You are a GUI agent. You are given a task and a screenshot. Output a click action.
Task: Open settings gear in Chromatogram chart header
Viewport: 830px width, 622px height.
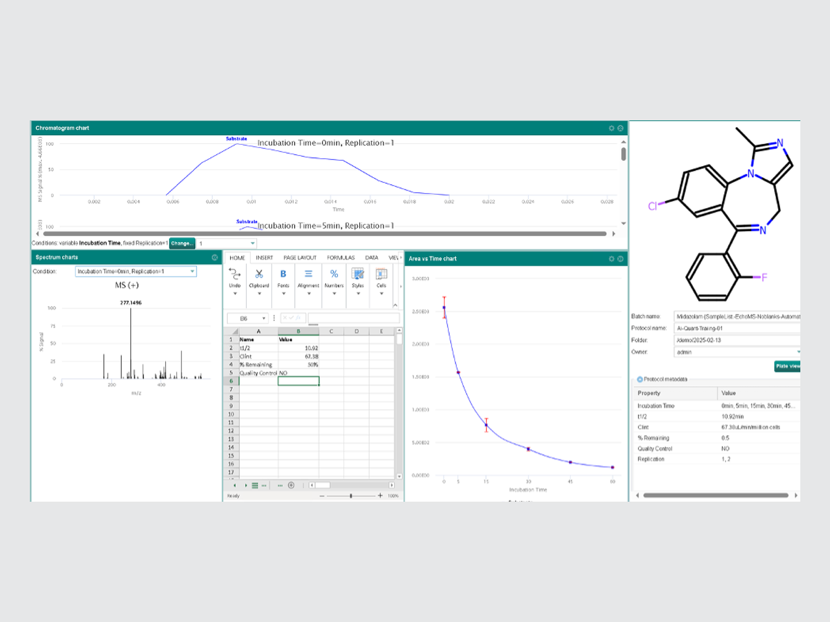pyautogui.click(x=611, y=128)
